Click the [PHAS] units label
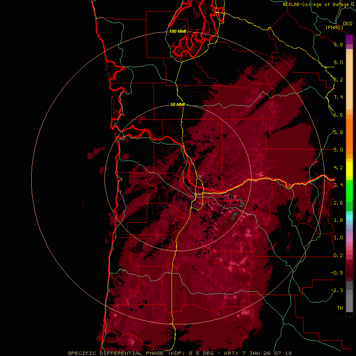The image size is (356, 356). pos(334,28)
